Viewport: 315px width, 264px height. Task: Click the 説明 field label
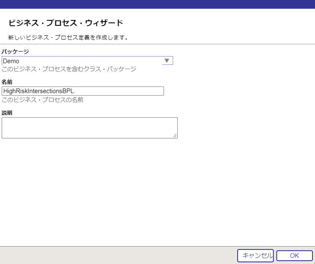[x=7, y=113]
